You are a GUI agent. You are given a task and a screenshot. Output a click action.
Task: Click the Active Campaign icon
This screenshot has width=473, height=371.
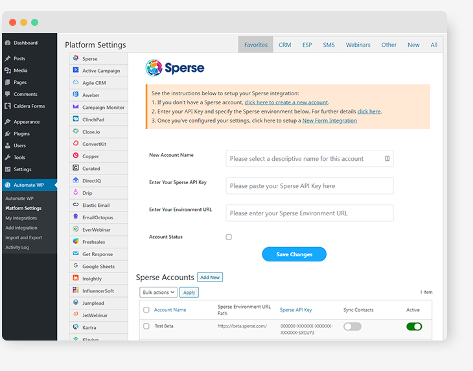click(x=76, y=70)
